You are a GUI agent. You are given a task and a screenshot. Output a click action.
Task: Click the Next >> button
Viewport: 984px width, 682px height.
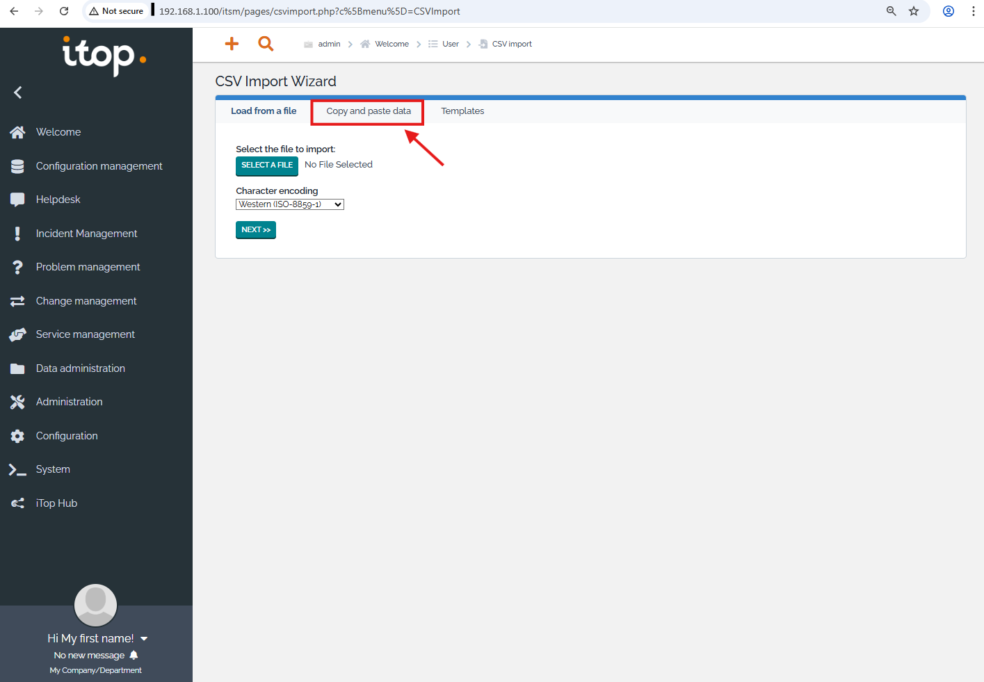tap(256, 230)
